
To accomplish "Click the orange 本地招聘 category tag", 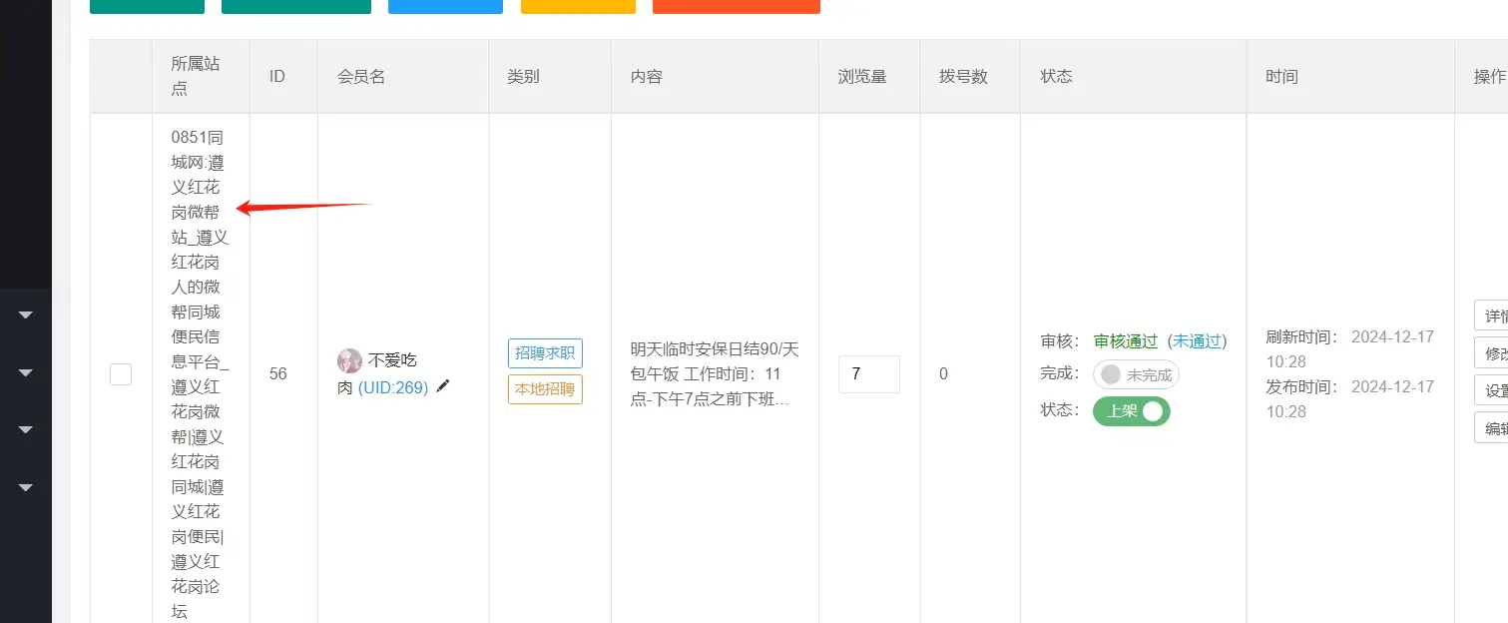I will coord(545,389).
